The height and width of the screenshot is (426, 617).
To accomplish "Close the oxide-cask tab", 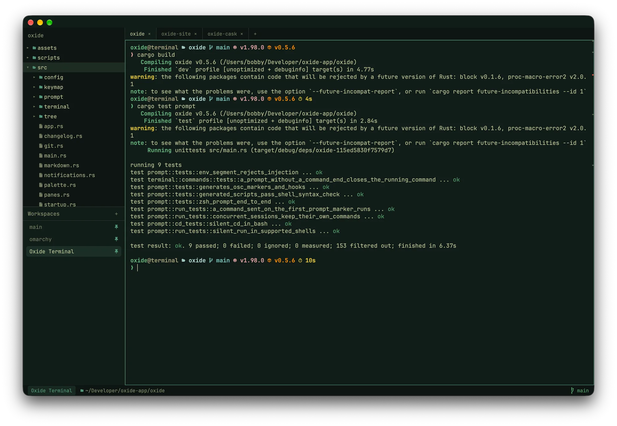I will click(242, 34).
